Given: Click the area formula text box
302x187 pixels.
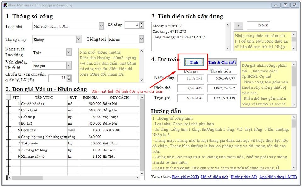Looking at the screenshot, I should [188, 36].
